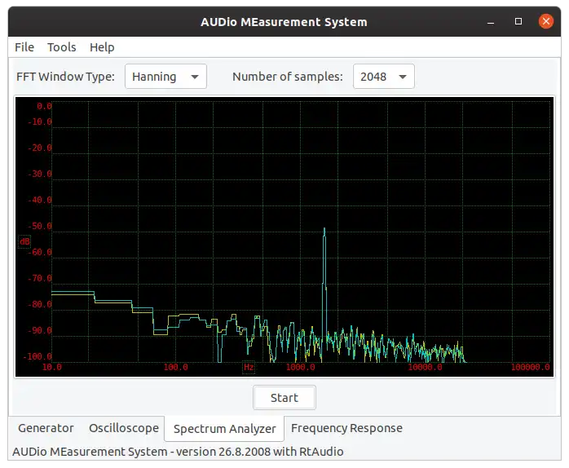The image size is (569, 468).
Task: Switch to the Oscilloscope tab
Action: [x=124, y=428]
